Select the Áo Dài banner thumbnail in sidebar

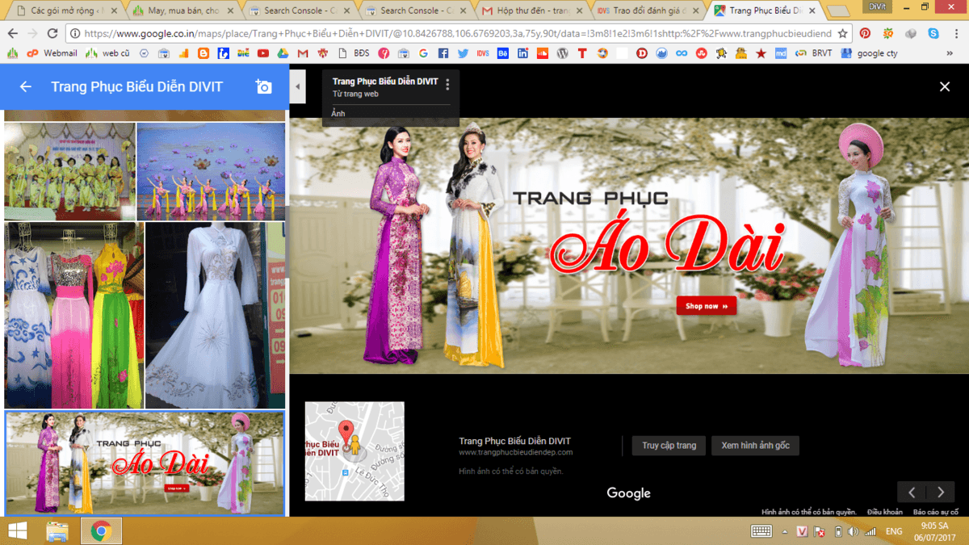tap(145, 463)
